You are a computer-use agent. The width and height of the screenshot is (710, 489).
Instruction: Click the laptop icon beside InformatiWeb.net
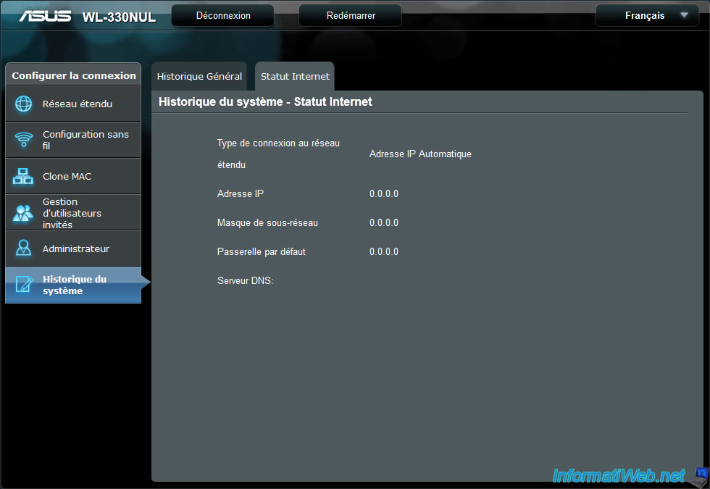point(698,476)
